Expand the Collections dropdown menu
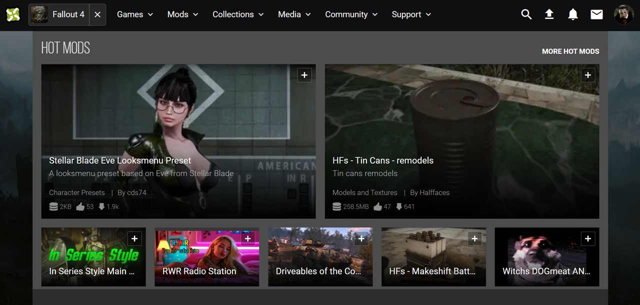Screen dimensions: 640x305 click(238, 14)
